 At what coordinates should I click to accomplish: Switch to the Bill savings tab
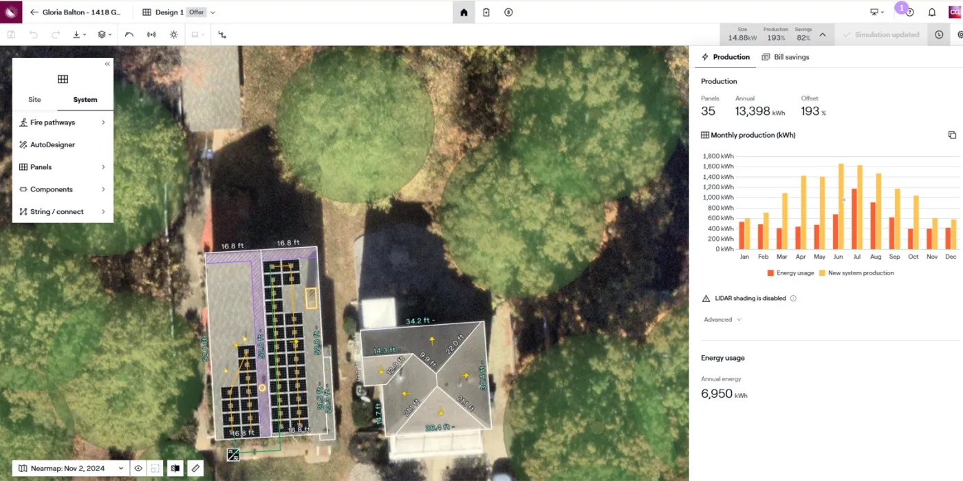[x=786, y=57]
